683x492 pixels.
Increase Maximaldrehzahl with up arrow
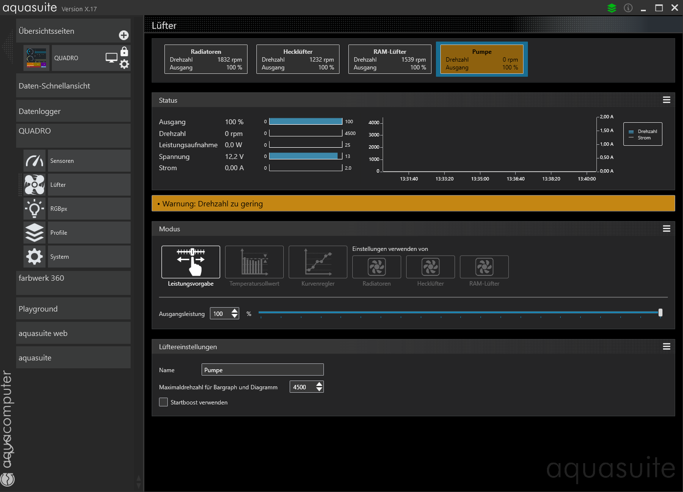pyautogui.click(x=319, y=384)
